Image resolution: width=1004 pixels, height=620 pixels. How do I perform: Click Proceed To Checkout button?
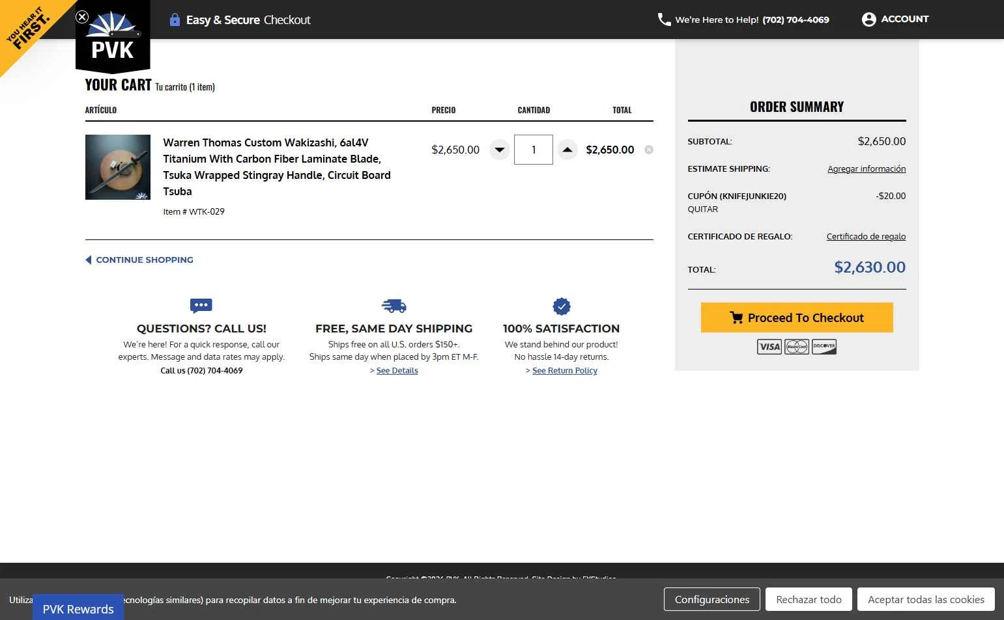(x=797, y=317)
